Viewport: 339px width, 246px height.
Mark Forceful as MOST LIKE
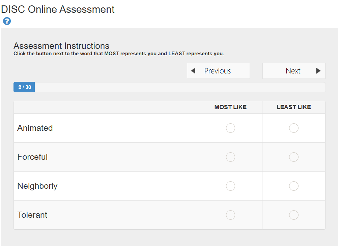230,157
